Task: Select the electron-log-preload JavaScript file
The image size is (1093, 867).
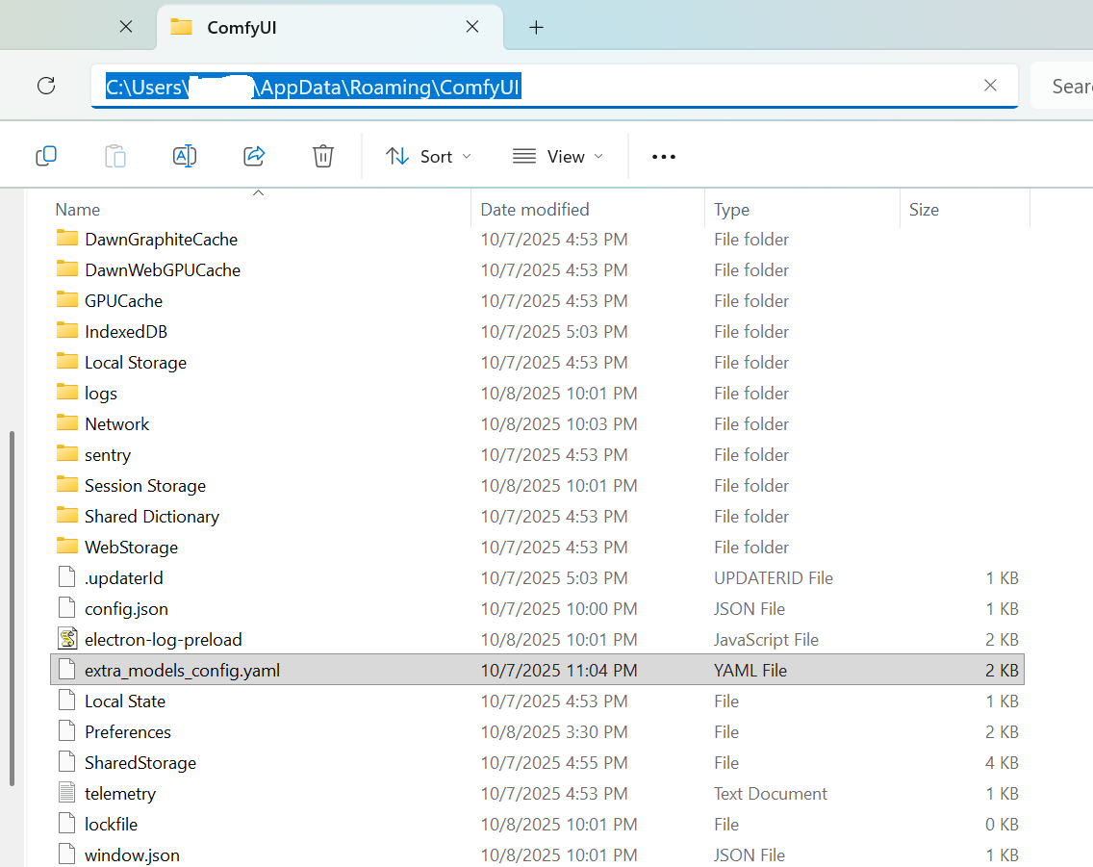Action: pyautogui.click(x=538, y=640)
